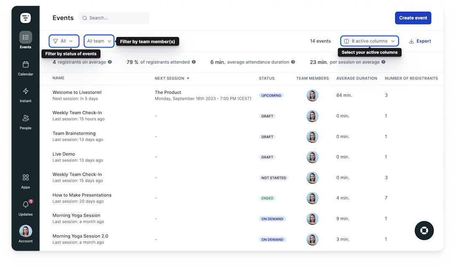
Task: Click the Name column header
Action: (x=58, y=78)
